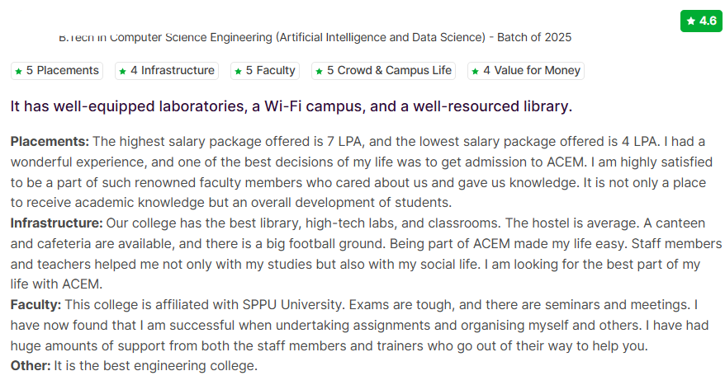
Task: Select the "Crowd & Campus Life" chip text
Action: coord(395,71)
